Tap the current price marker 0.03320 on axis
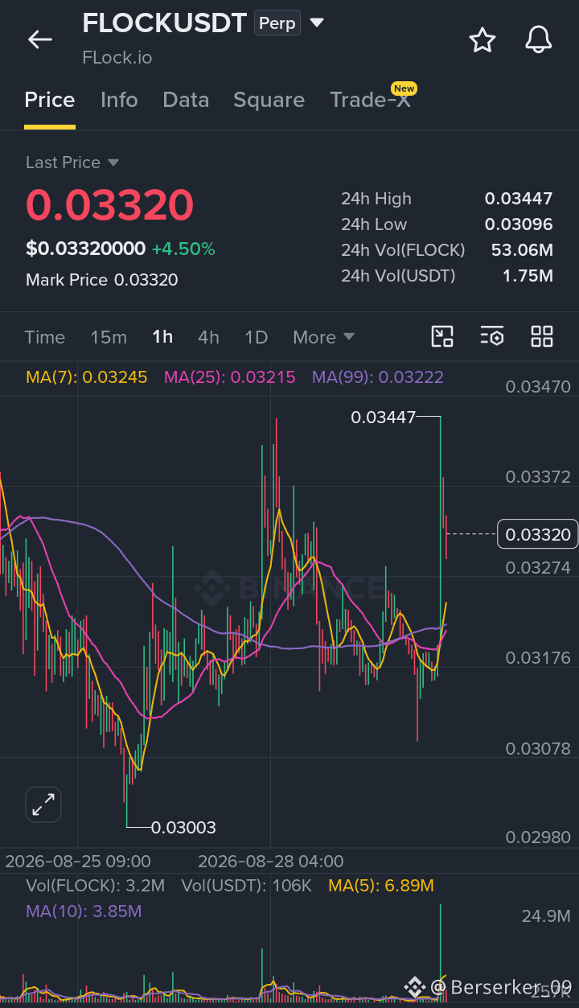Screen dimensions: 579x1008 pos(538,534)
